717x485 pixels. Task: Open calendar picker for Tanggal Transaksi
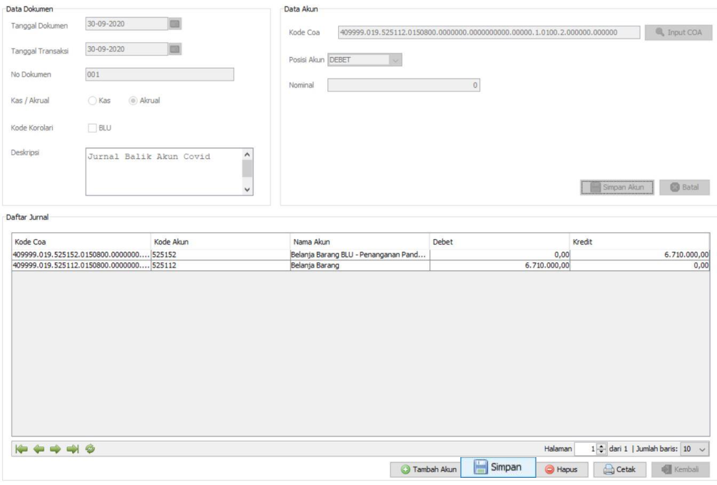174,49
